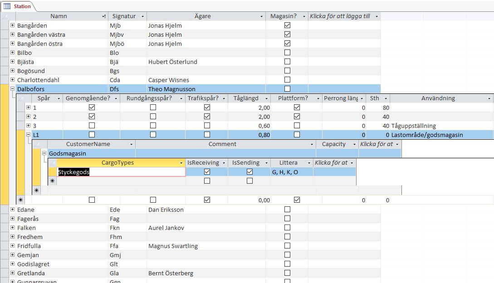This screenshot has width=494, height=283.
Task: Select the IsReceiving column header
Action: (x=207, y=163)
